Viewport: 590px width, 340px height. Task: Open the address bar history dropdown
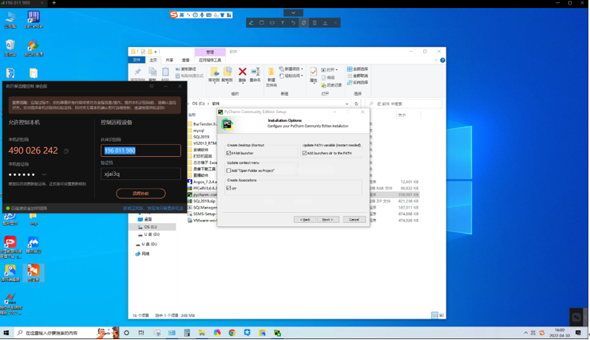point(346,104)
